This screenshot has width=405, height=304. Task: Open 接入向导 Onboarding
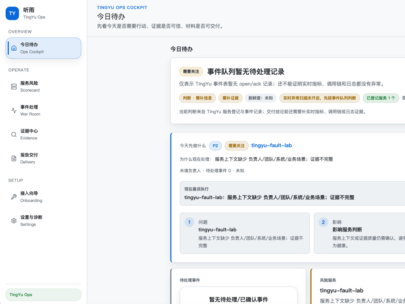43,197
